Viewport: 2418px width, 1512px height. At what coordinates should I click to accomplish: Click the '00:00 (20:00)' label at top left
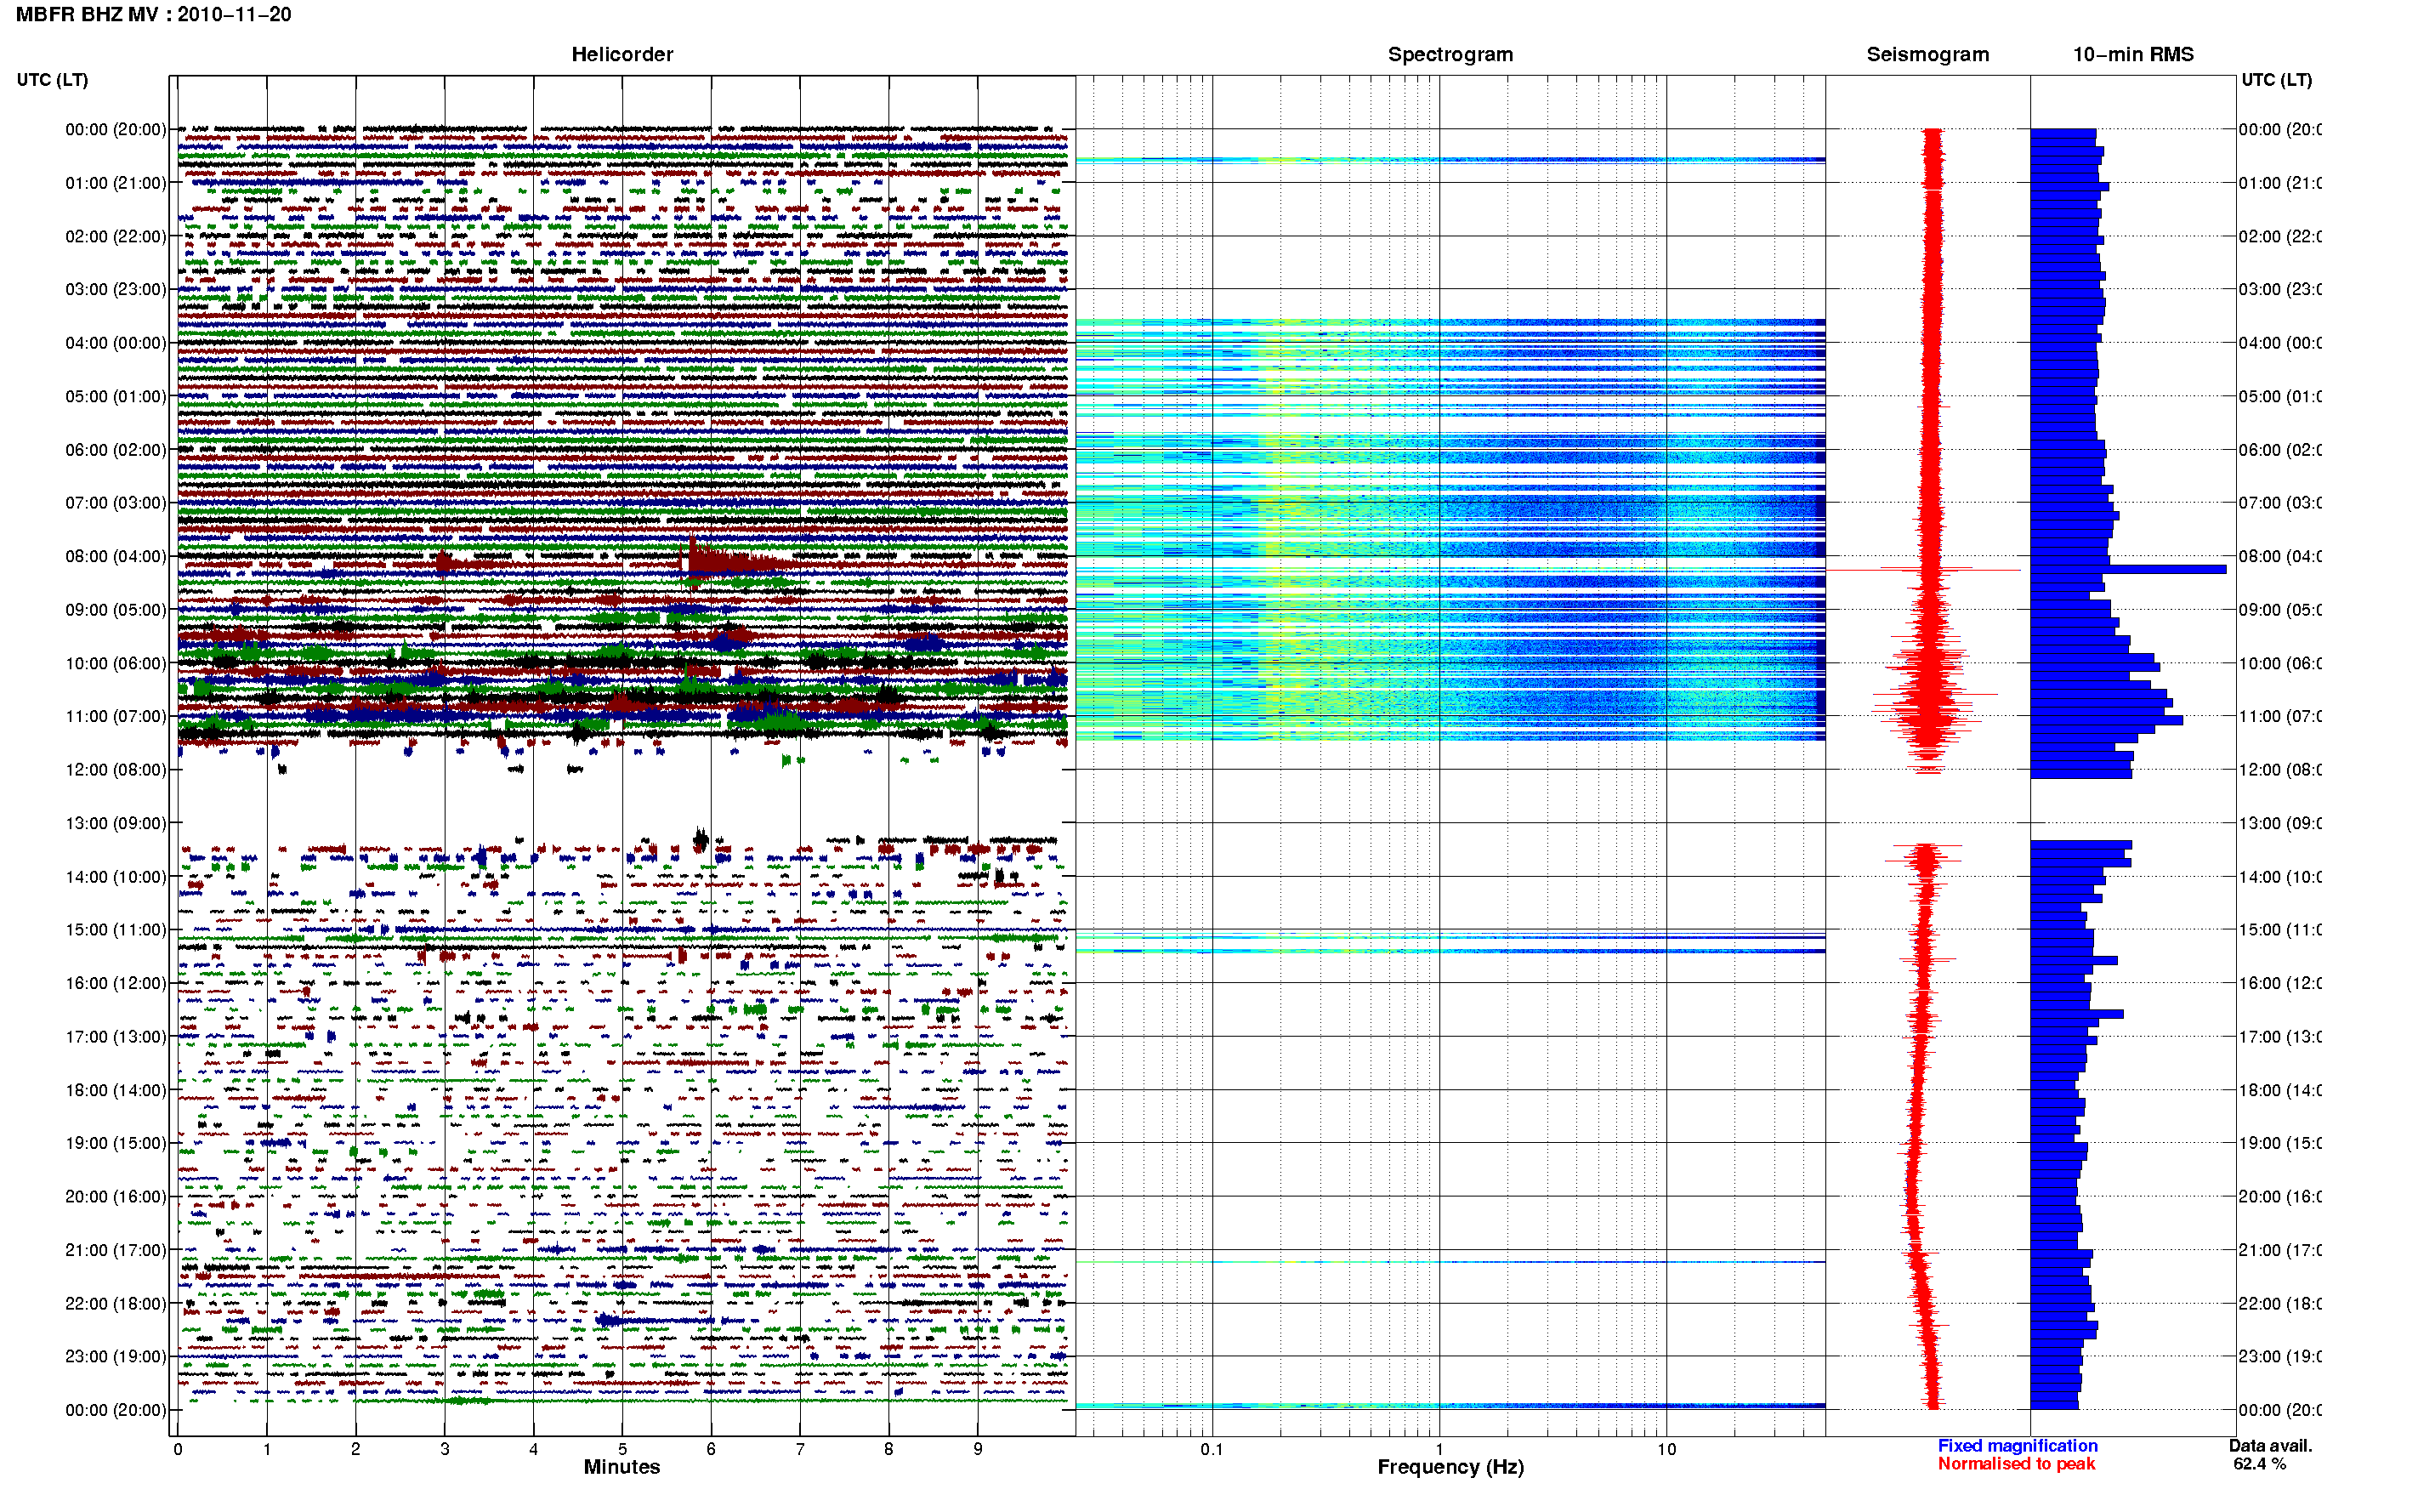tap(116, 129)
